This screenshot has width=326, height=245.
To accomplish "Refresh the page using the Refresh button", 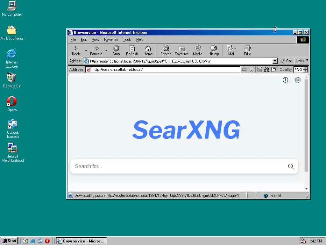I will [132, 51].
